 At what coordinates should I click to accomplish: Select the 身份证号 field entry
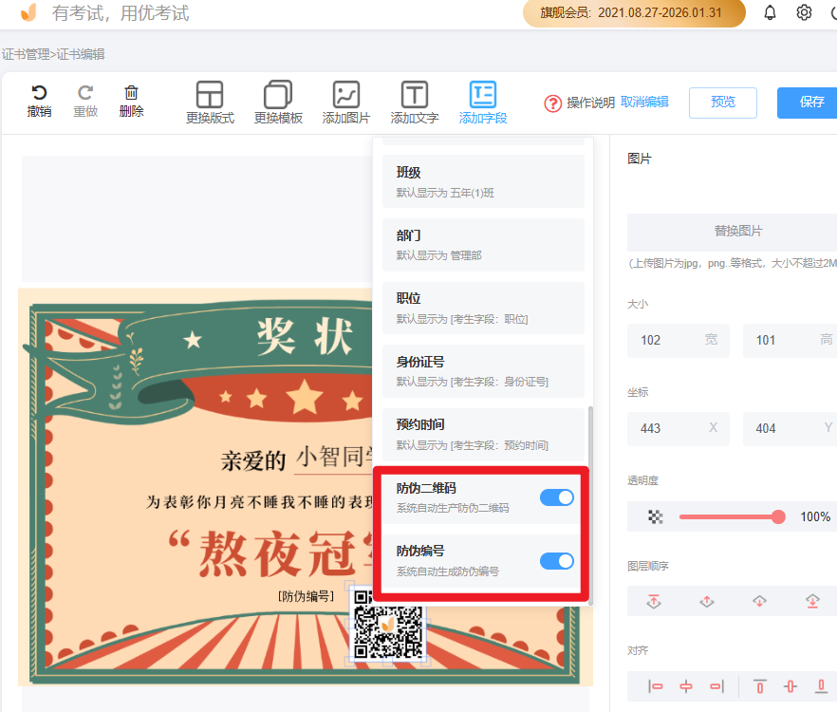(x=483, y=370)
